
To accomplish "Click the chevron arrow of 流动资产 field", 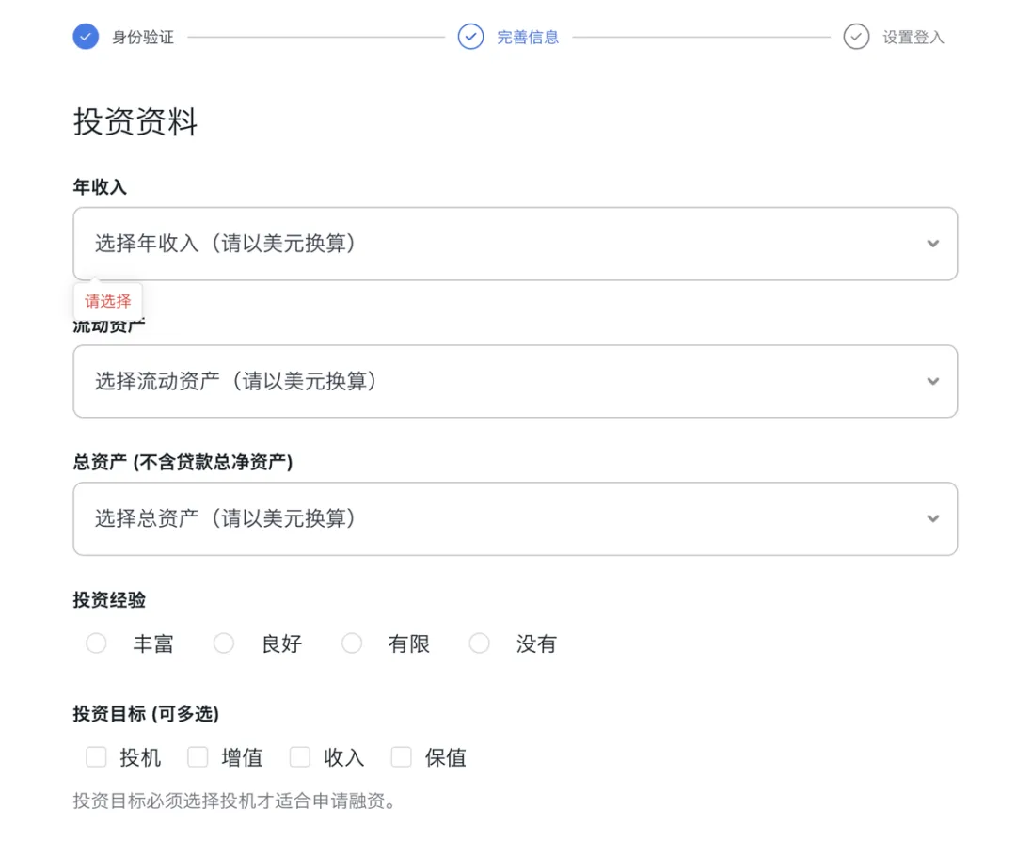I will point(932,381).
